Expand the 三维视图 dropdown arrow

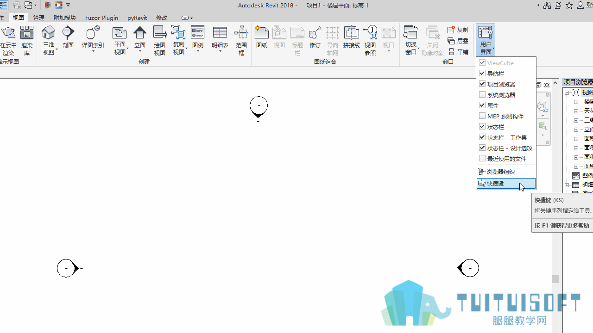coord(57,49)
